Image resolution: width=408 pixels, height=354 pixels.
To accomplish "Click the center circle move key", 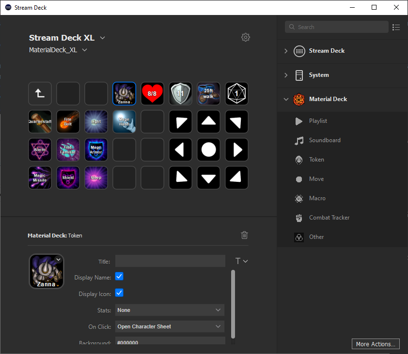I will click(208, 149).
